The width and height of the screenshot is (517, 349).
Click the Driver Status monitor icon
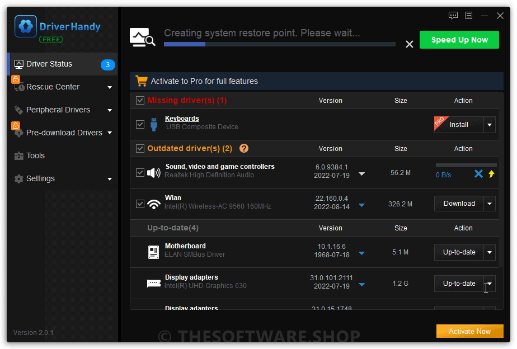pyautogui.click(x=19, y=64)
